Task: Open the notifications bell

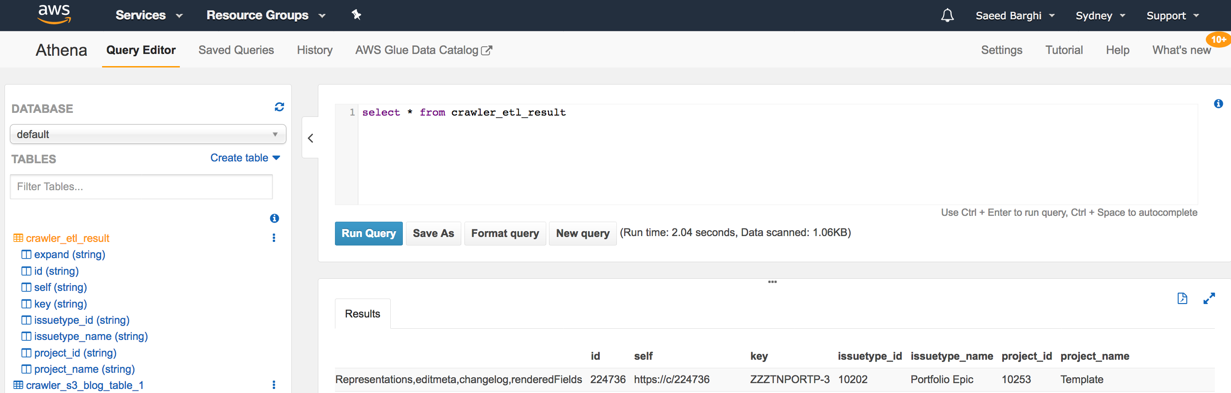Action: pyautogui.click(x=947, y=15)
